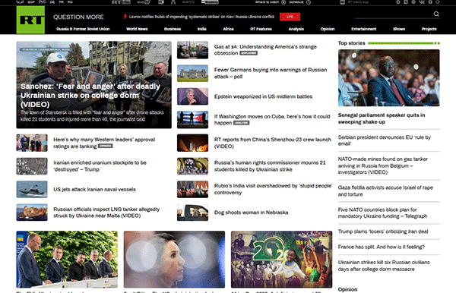Click the Iranian uranium satellite thumbnail

tap(32, 166)
